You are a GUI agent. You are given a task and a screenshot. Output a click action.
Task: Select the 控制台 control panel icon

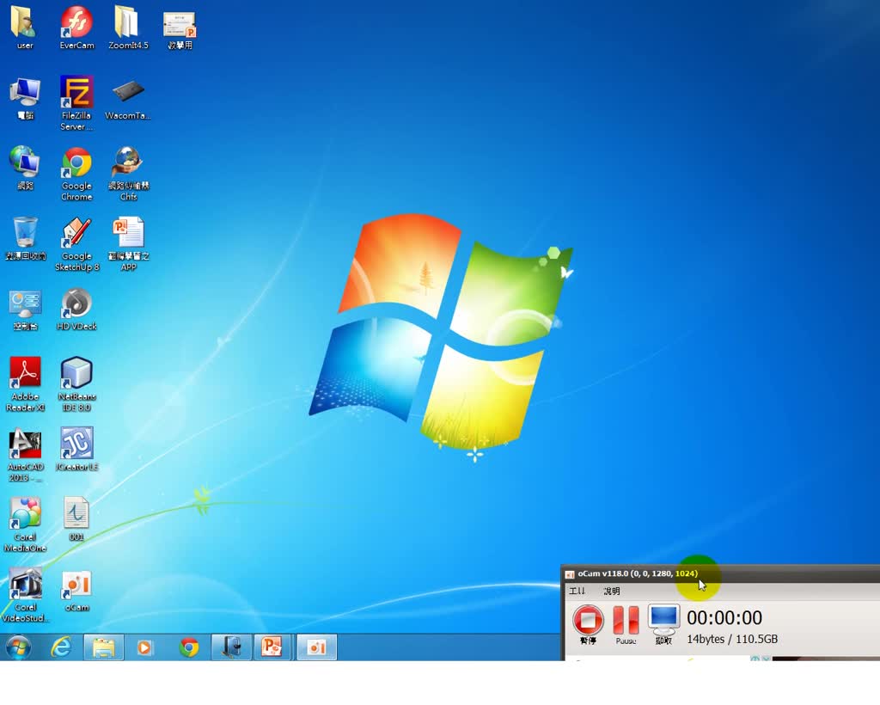(25, 310)
